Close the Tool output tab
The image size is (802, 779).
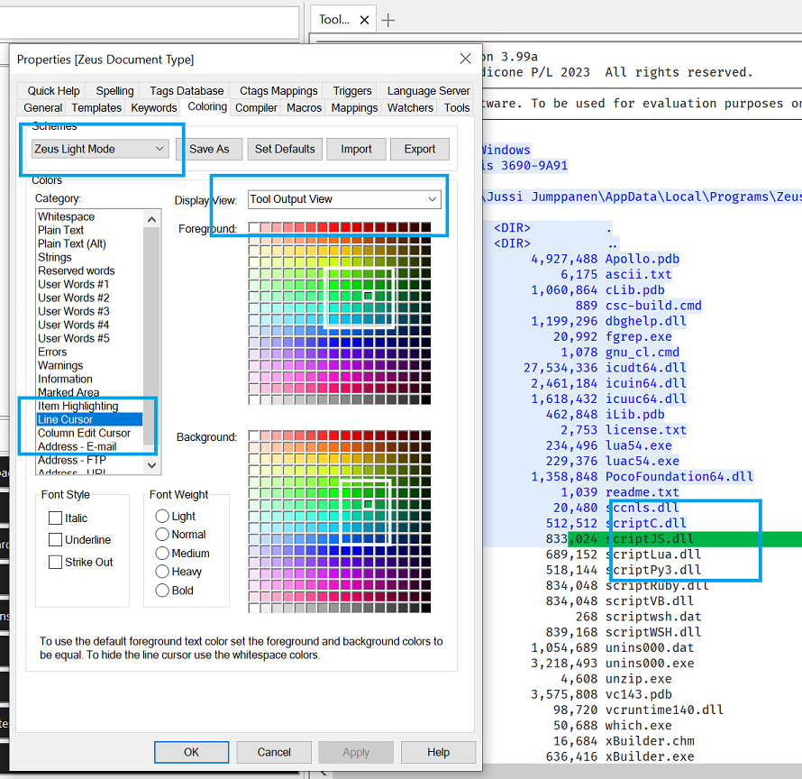[x=364, y=20]
